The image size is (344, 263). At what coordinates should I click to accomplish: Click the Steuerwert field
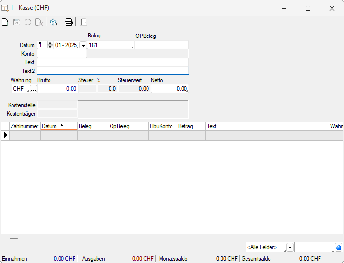pos(135,89)
